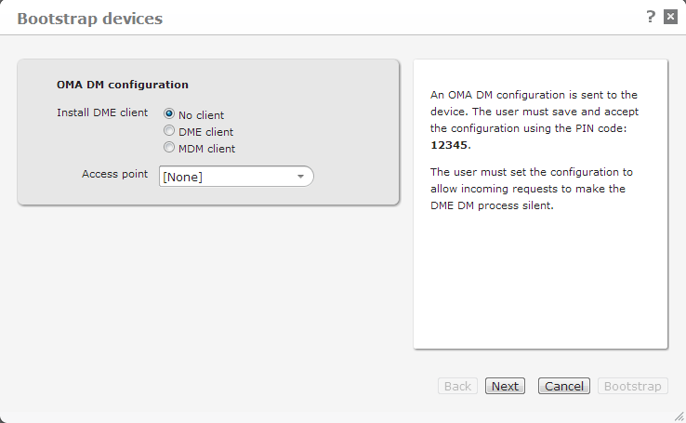Click the Bootstrap devices title text
This screenshot has width=686, height=423.
point(90,19)
